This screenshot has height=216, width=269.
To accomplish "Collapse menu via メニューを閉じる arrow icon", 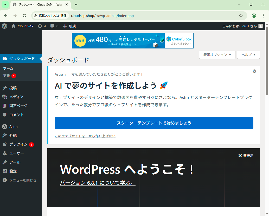I will coord(5,180).
